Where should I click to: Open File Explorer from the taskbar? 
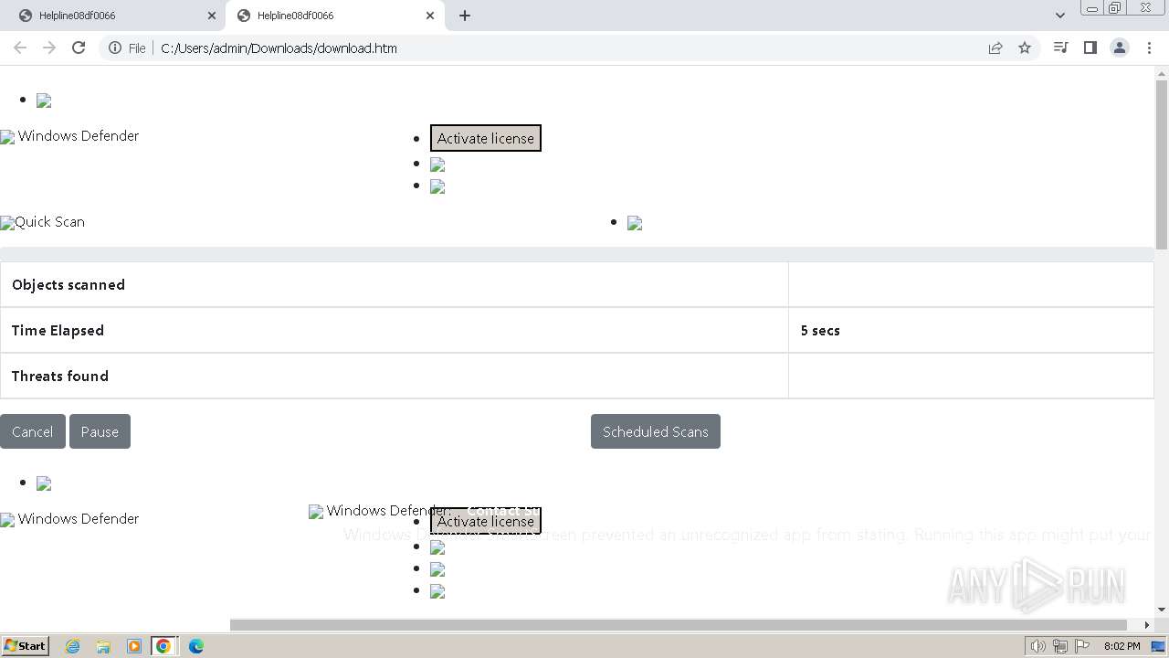103,646
